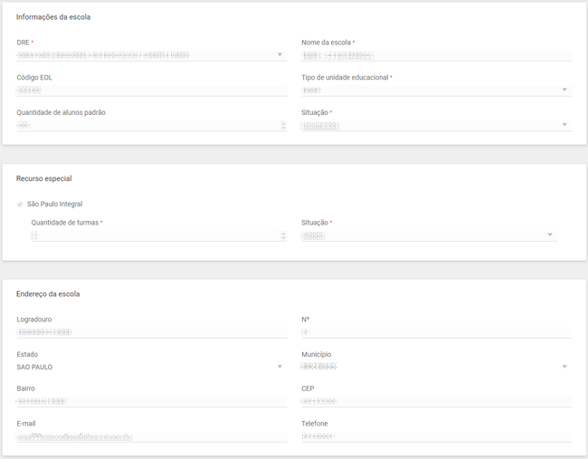This screenshot has width=588, height=459.
Task: Click the Informações da escola heading
Action: pos(53,17)
